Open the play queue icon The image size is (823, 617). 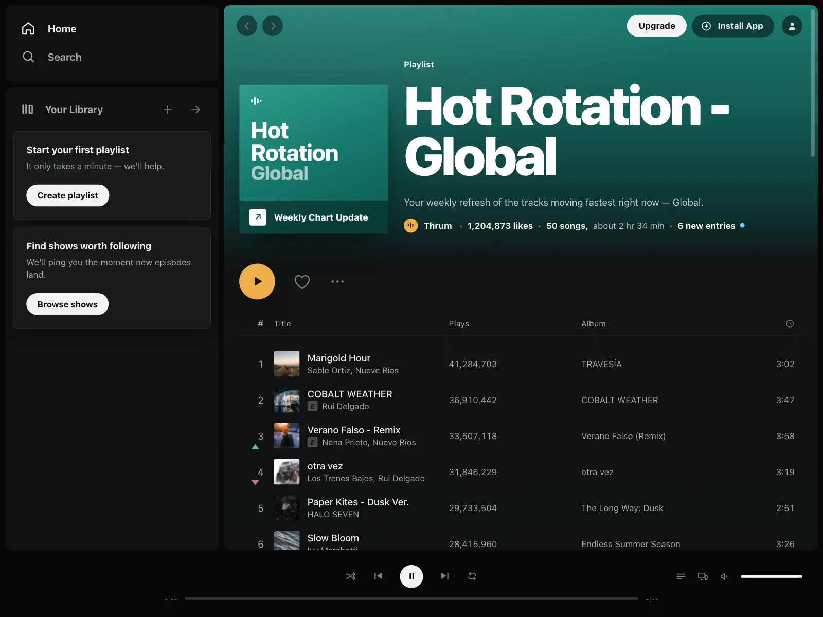[681, 576]
